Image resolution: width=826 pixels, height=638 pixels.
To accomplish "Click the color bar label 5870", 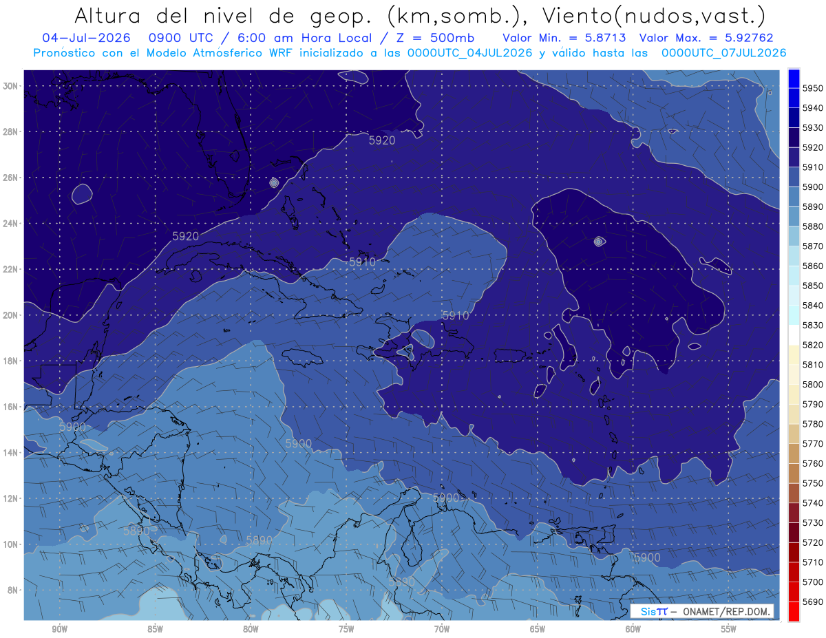I will point(813,246).
